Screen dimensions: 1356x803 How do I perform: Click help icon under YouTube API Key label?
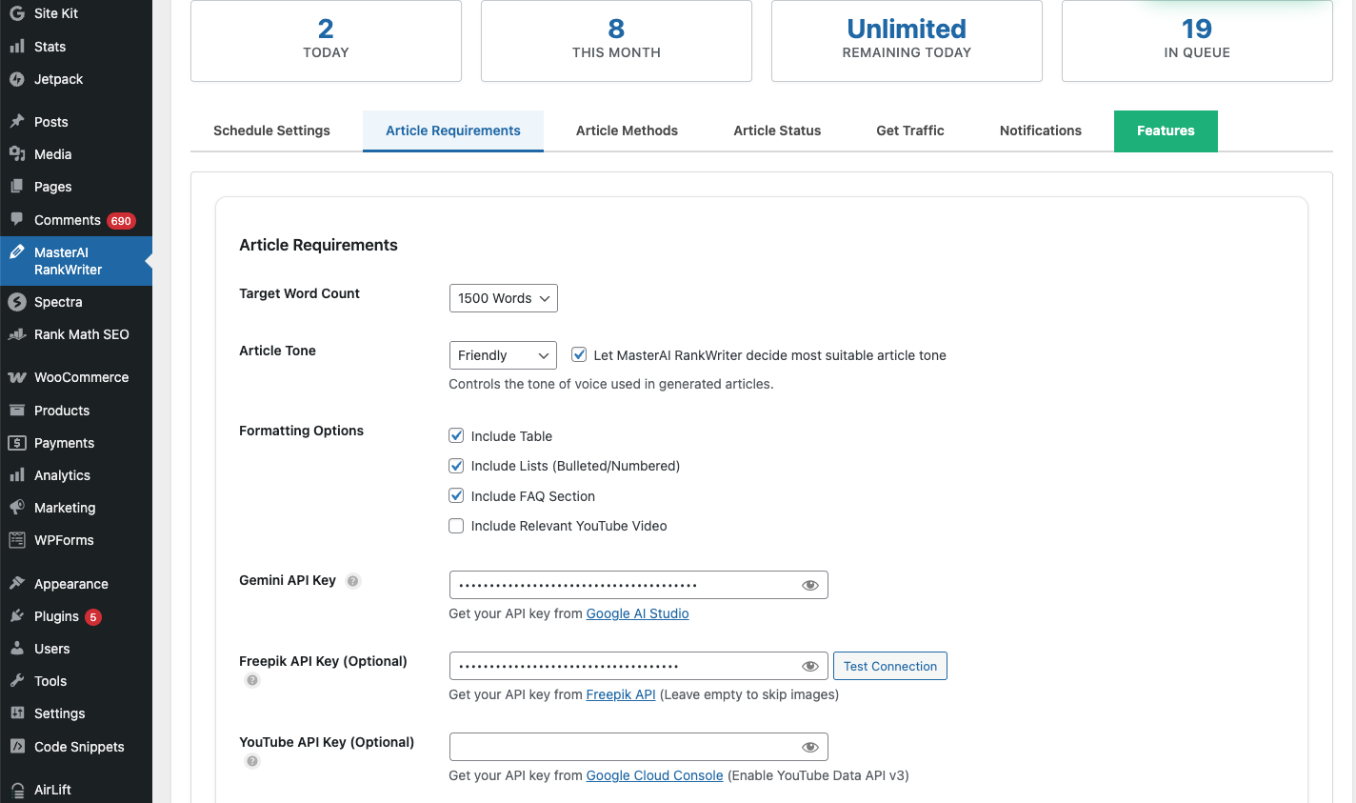[x=252, y=761]
